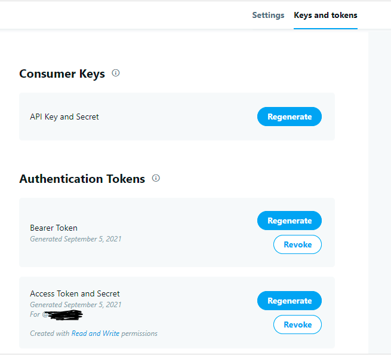Click the Access Token generated date text
This screenshot has width=391, height=355.
click(x=76, y=305)
